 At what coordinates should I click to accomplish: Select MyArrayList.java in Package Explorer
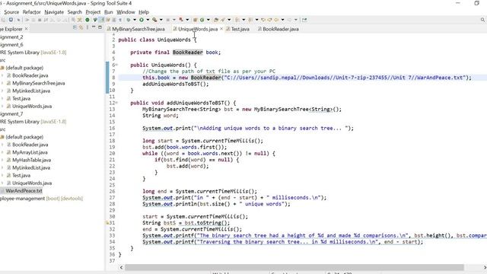30,152
